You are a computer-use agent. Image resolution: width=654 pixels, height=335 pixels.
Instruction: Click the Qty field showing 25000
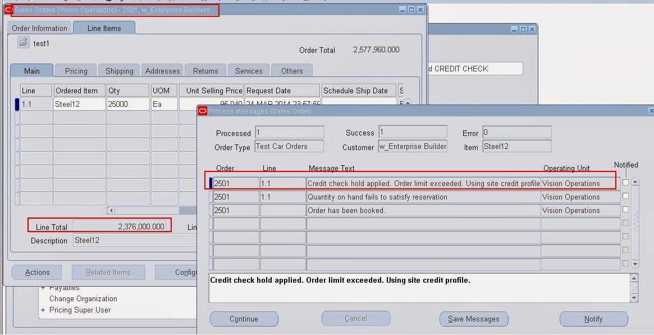coord(127,104)
